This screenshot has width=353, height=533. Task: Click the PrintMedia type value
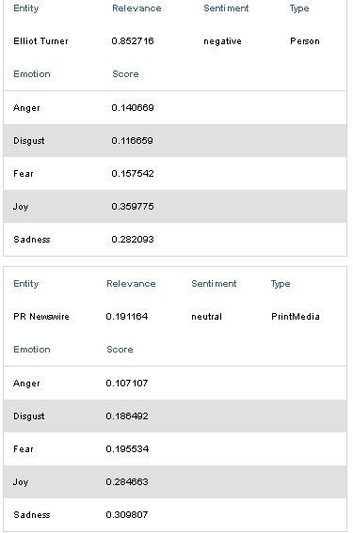296,317
